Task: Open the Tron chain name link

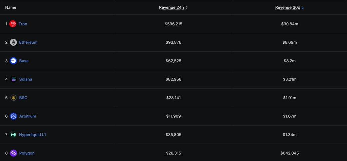Action: click(x=23, y=24)
